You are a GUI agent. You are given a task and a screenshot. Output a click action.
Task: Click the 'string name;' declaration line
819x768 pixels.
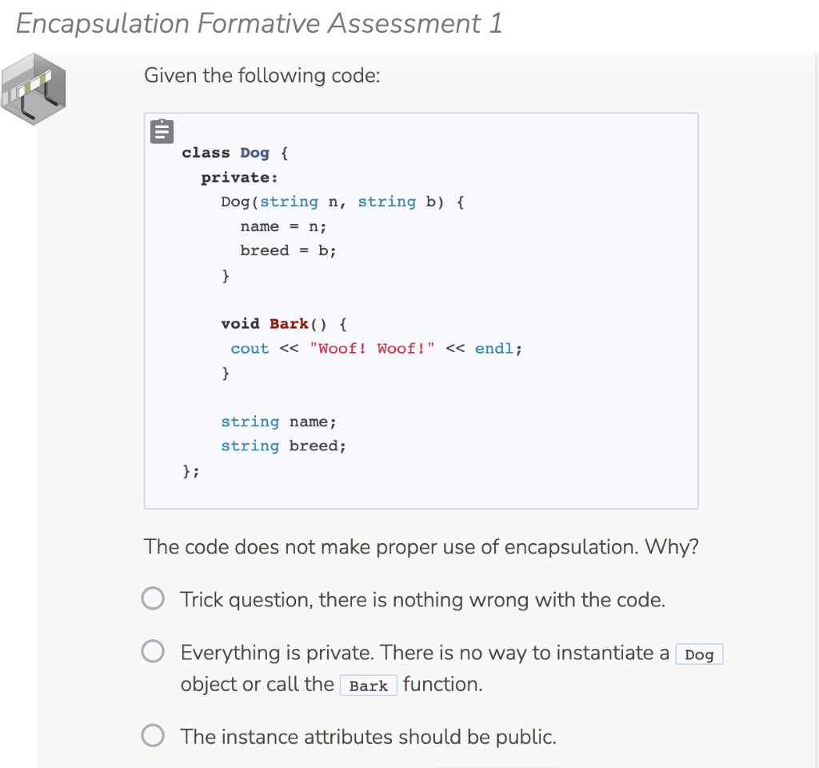click(x=278, y=422)
